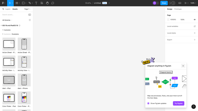The image size is (198, 111).
Task: Click the Free plan badge
Action: tap(105, 3)
